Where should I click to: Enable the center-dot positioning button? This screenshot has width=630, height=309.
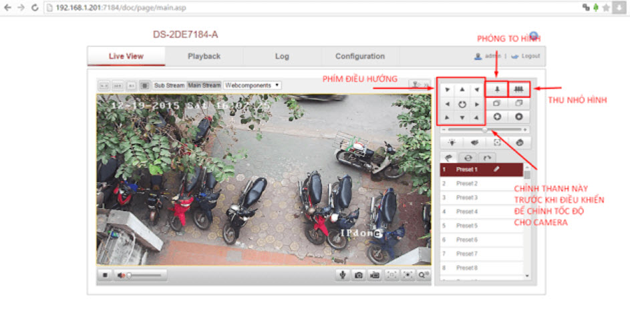tap(408, 275)
